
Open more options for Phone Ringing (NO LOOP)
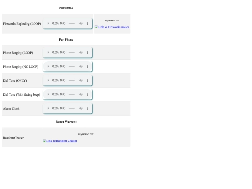click(87, 66)
